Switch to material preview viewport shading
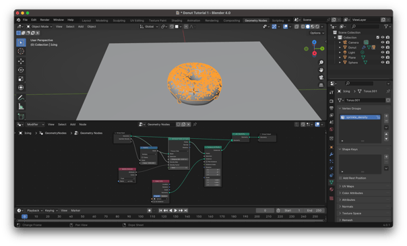Screen dimensions: 407x246 (x=313, y=27)
